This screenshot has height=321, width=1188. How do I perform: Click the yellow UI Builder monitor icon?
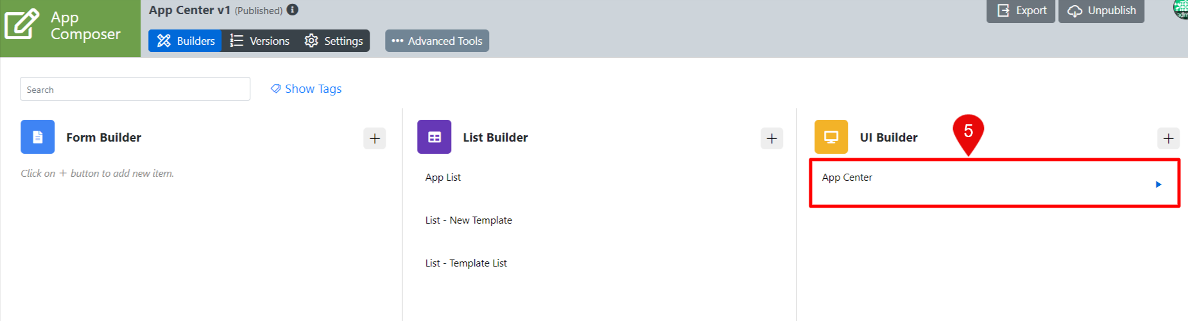tap(831, 137)
